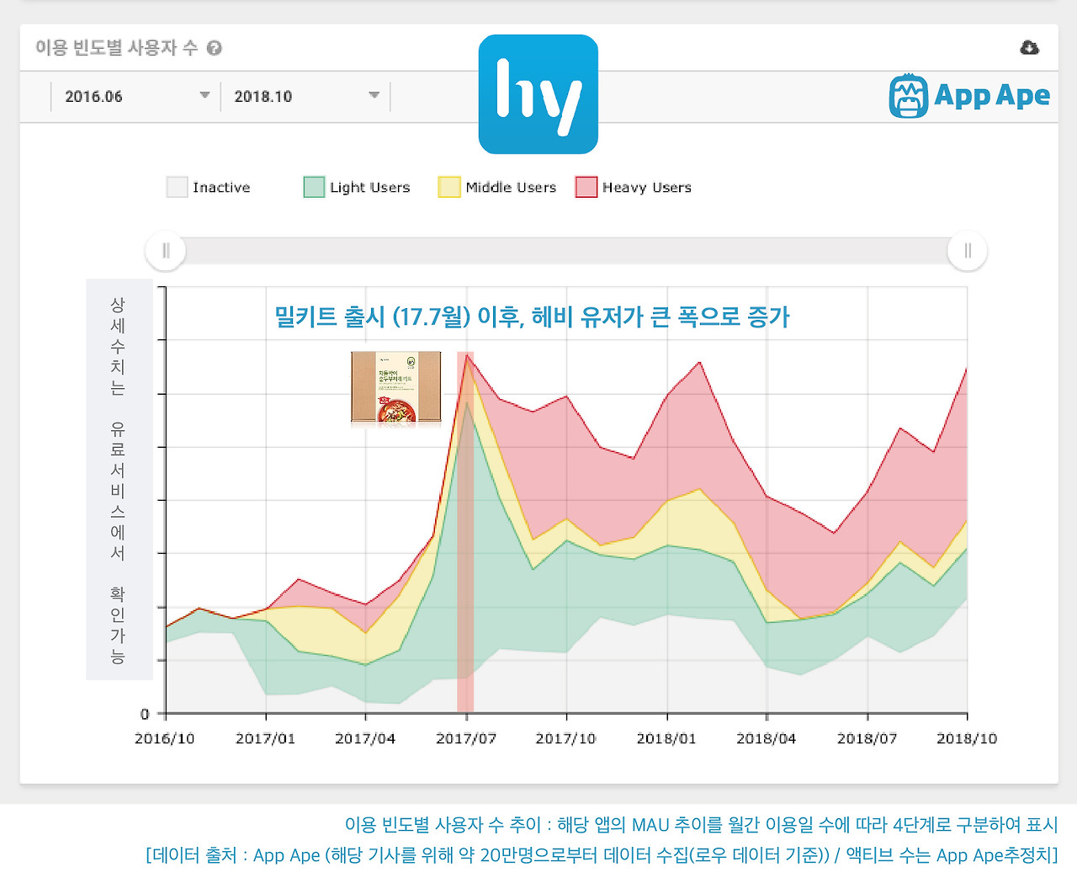Click the Middle Users yellow swatch
Viewport: 1077px width, 878px height.
coord(449,187)
